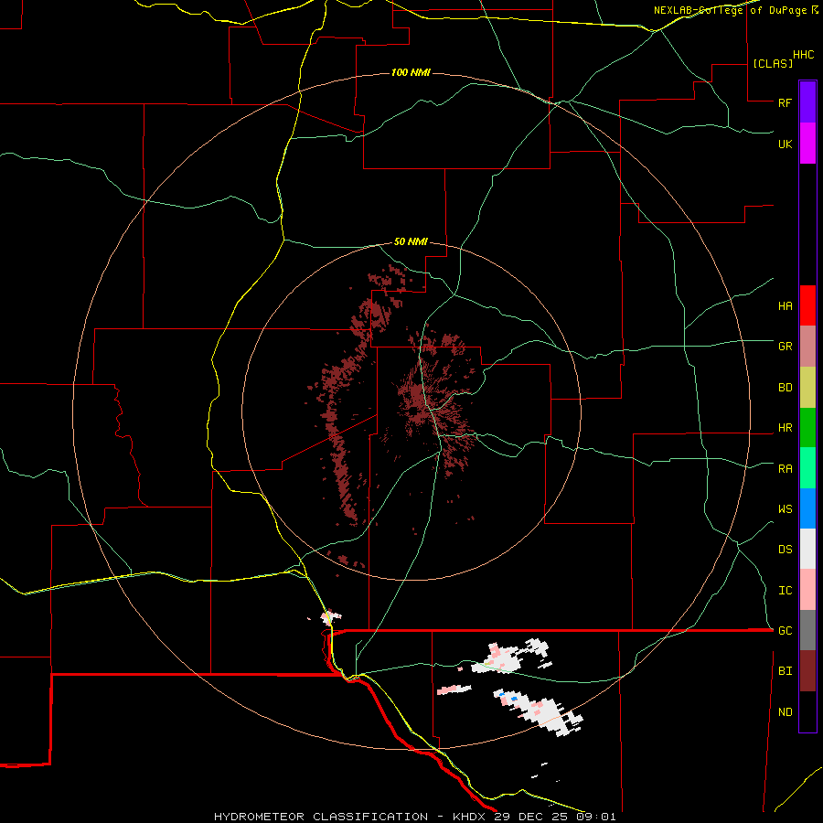823x823 pixels.
Task: Click the magenta UK legend swatch
Action: (807, 144)
